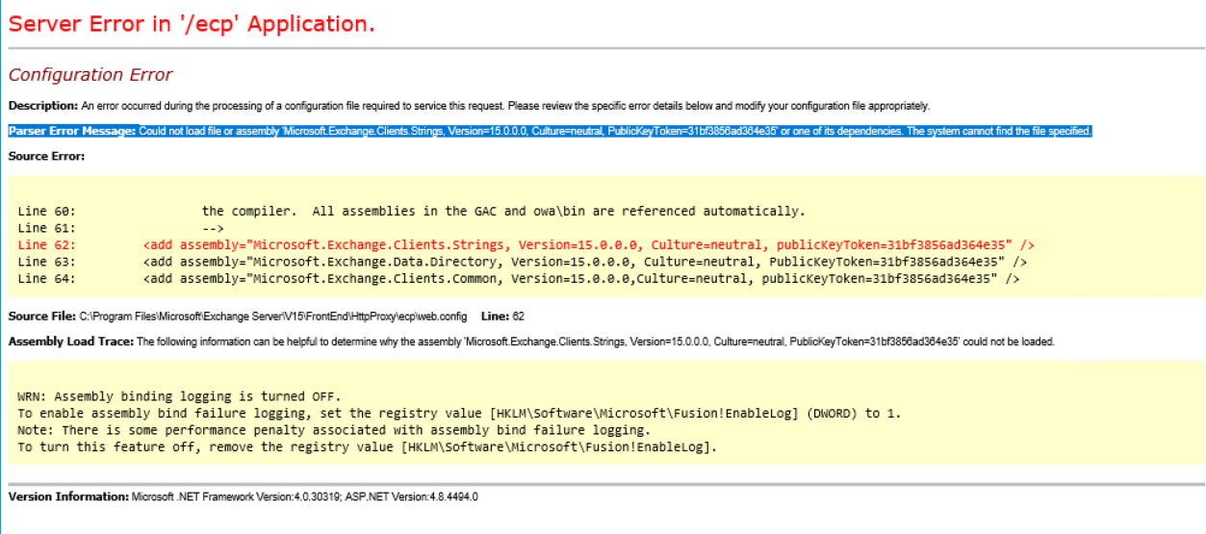Click the "Assembly Load Trace:" label

71,342
